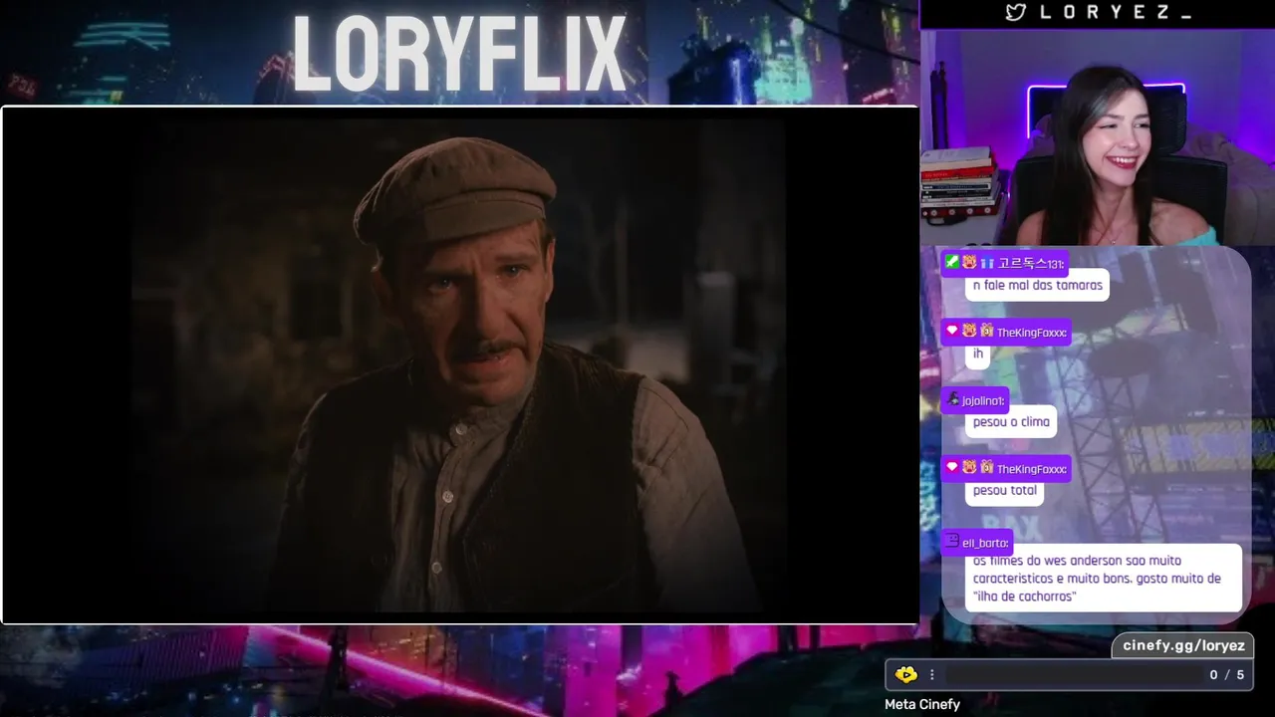The height and width of the screenshot is (717, 1275).
Task: Click the green moderator sword badge on 고르독스131
Action: point(952,262)
